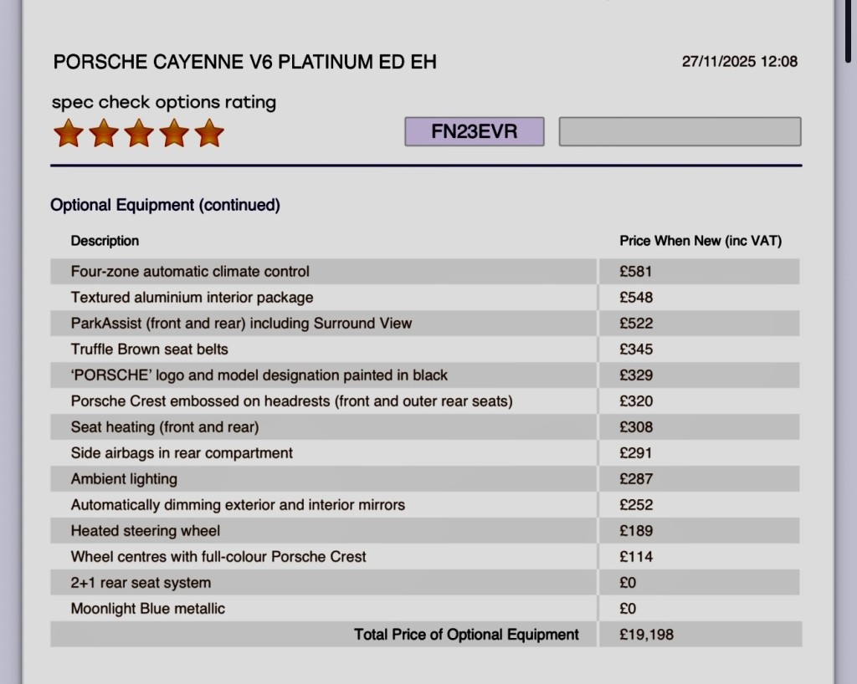
Task: Click the Ambient lighting £287 price
Action: pyautogui.click(x=636, y=479)
